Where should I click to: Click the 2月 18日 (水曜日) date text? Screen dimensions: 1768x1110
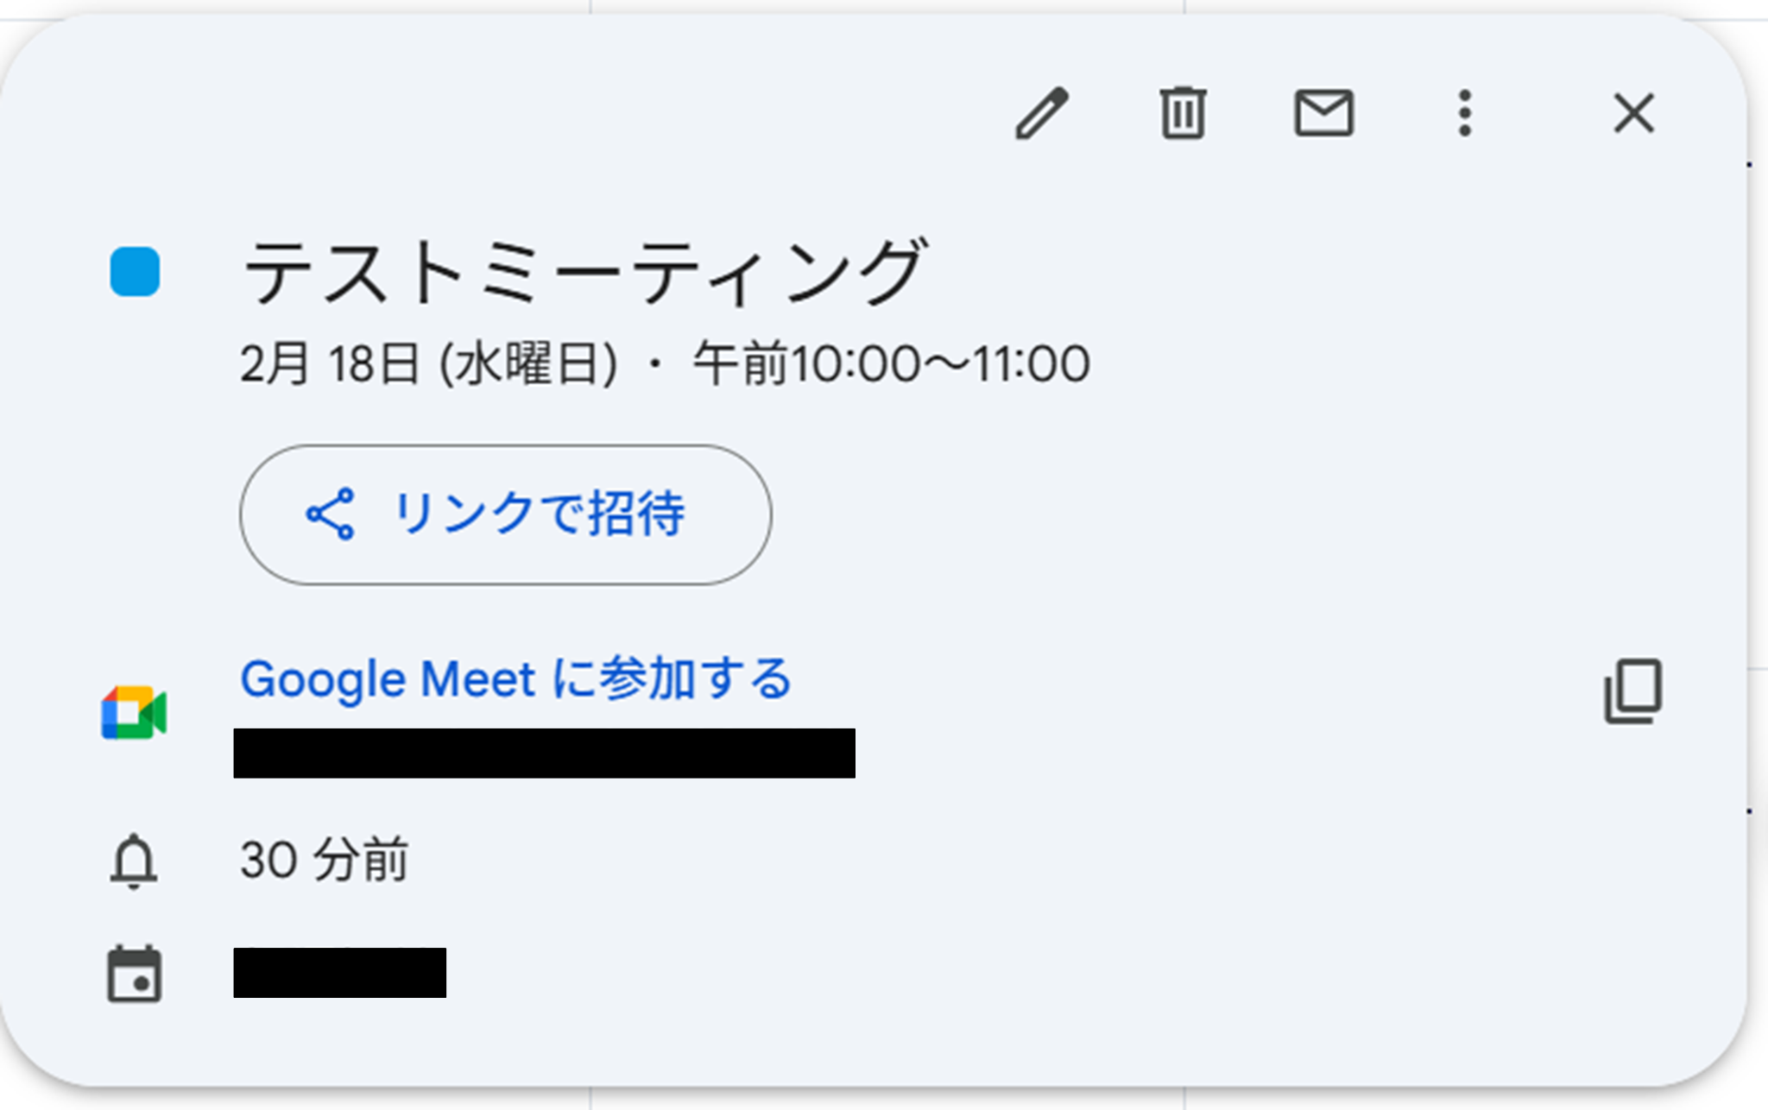click(428, 363)
